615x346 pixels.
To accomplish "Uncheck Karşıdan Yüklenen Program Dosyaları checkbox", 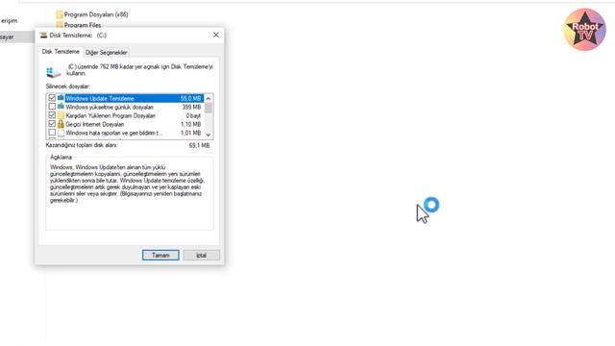I will pyautogui.click(x=52, y=115).
